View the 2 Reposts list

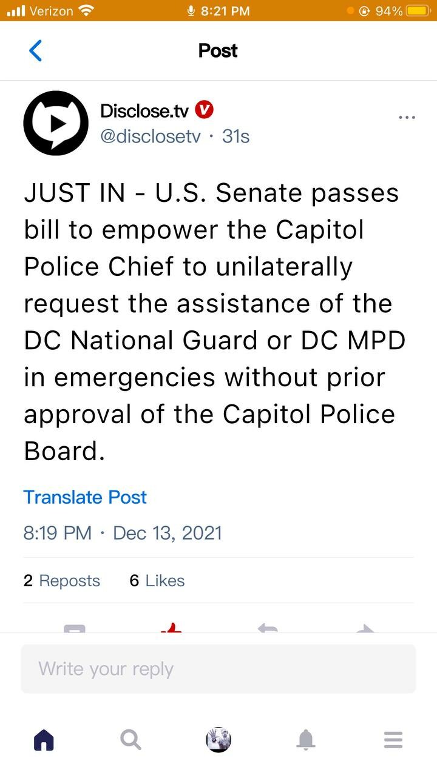[x=62, y=581]
